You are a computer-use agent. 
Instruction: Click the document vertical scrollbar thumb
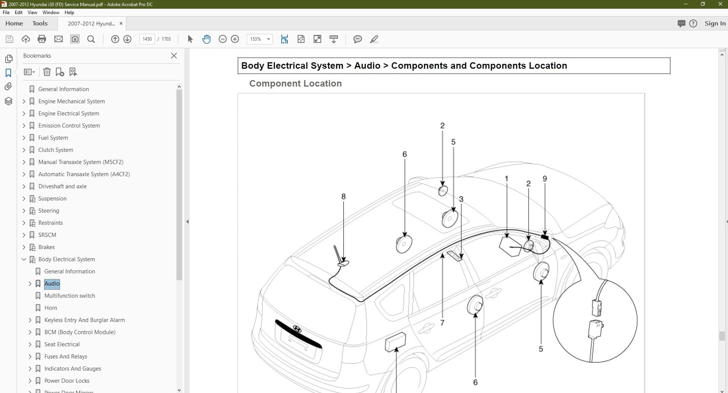coord(722,336)
